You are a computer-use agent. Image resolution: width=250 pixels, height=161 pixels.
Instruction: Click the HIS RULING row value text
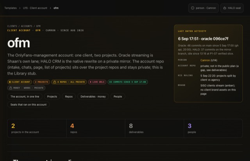coord(218,78)
